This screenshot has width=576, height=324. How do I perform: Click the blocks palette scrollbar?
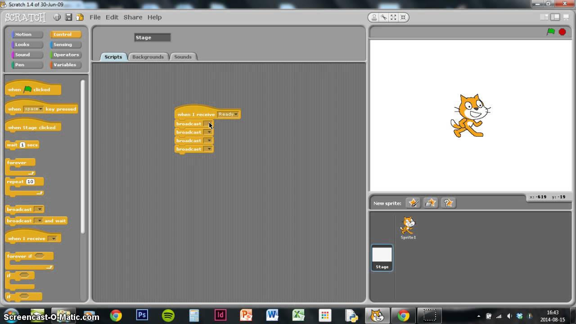[83, 156]
